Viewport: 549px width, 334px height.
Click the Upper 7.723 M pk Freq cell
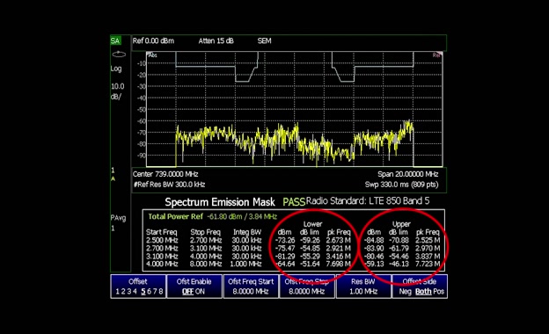(x=428, y=264)
